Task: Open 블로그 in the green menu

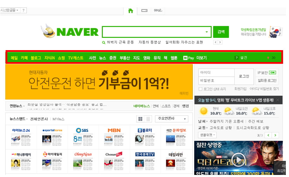Action: coord(36,58)
